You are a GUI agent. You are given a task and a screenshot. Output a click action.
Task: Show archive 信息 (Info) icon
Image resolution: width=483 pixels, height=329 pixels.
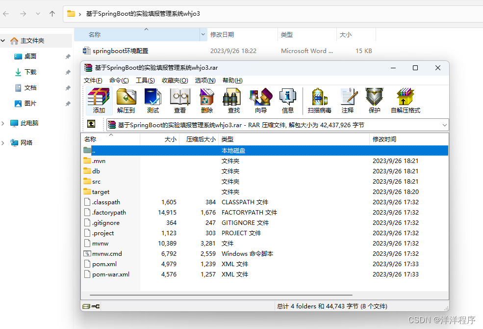tap(287, 100)
